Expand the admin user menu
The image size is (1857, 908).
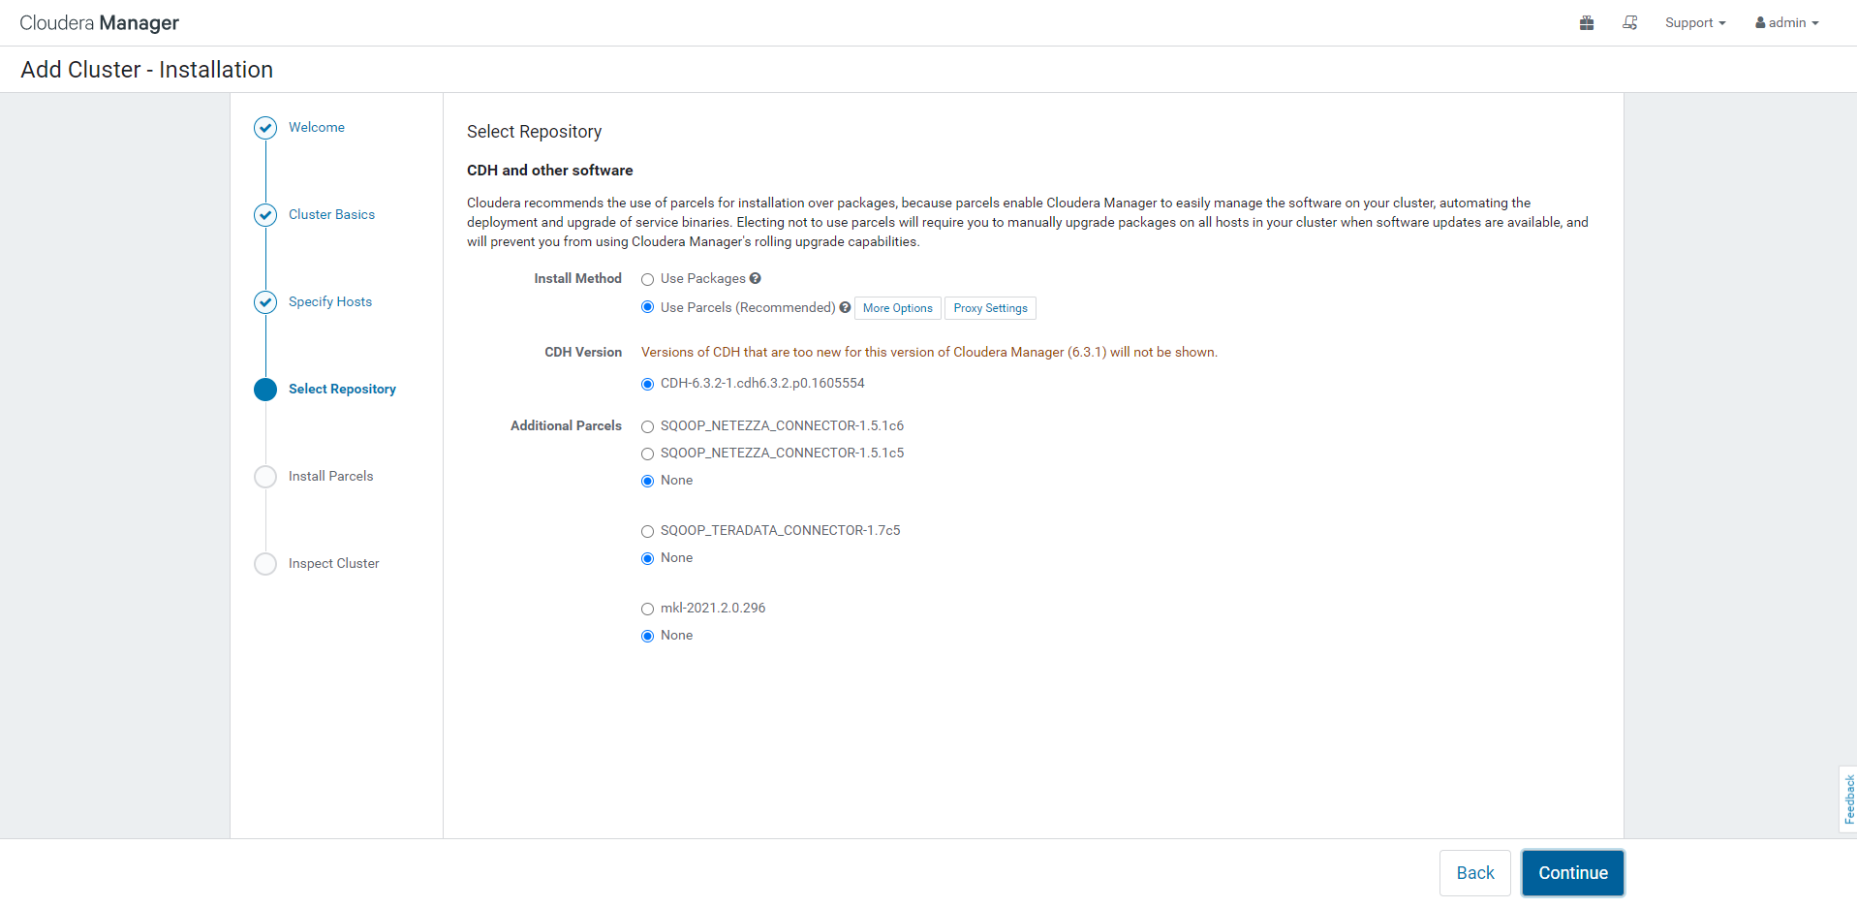pos(1786,23)
